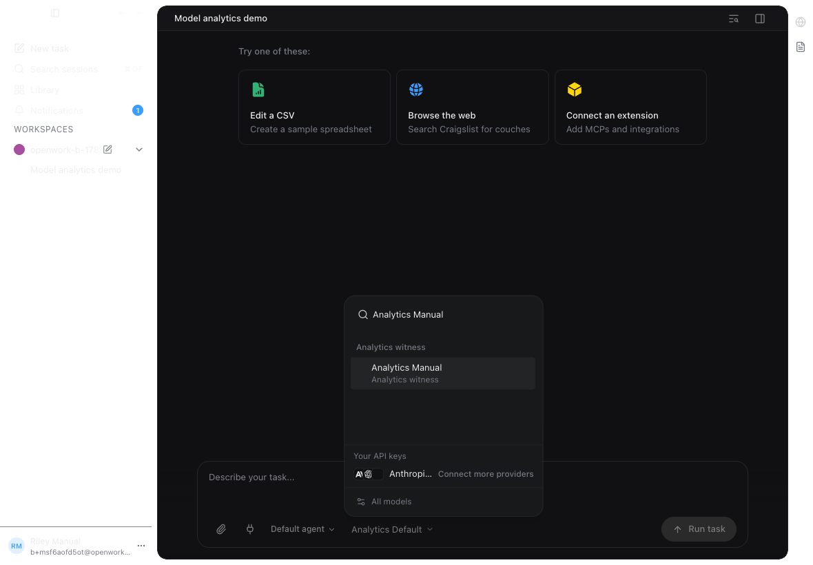Click the Riley Manual user name
The image size is (813, 565).
[x=56, y=541]
